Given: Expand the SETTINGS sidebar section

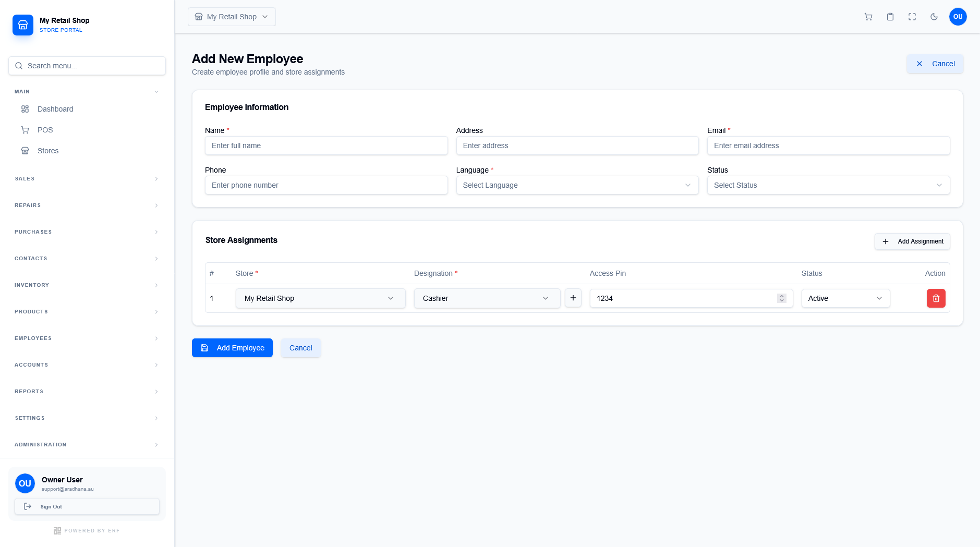Looking at the screenshot, I should tap(87, 418).
